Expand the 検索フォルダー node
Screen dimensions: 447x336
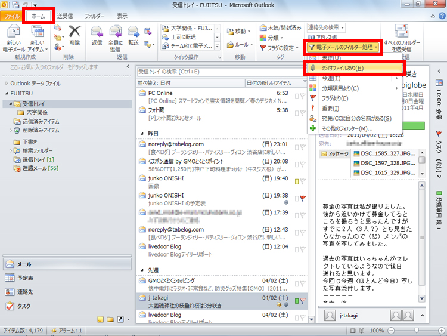11,150
